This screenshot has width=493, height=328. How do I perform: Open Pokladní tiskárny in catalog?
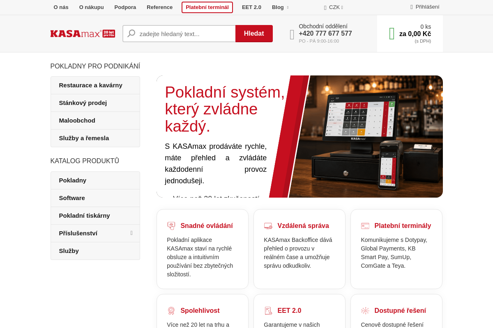coord(95,216)
